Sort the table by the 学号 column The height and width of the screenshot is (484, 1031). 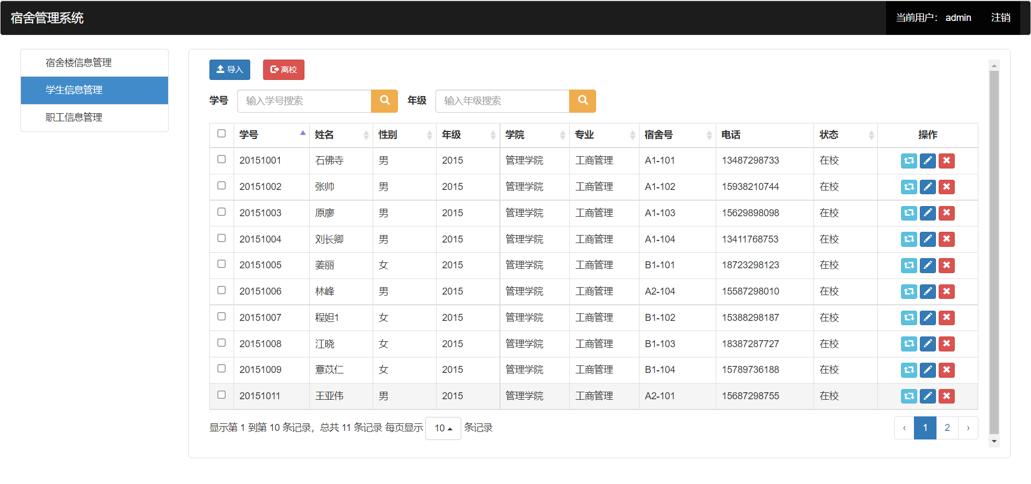[x=272, y=135]
